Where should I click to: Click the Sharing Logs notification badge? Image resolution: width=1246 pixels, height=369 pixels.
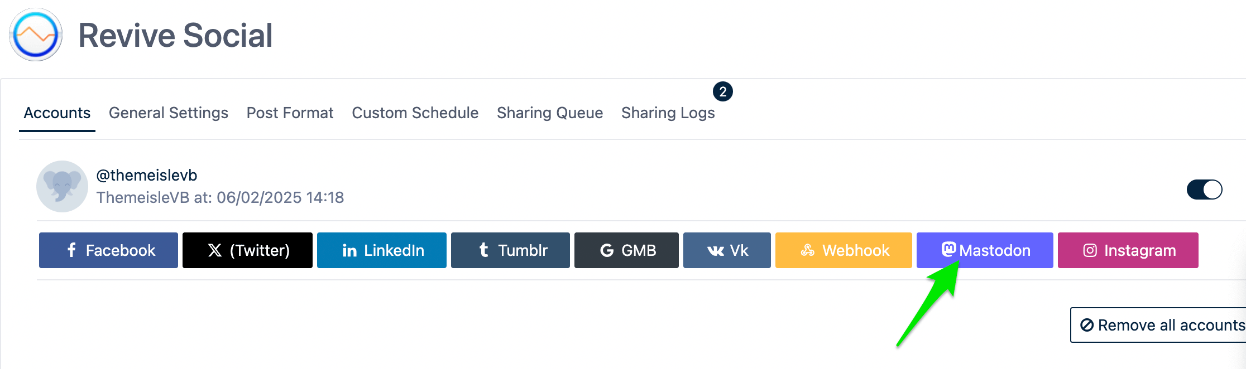pos(722,91)
